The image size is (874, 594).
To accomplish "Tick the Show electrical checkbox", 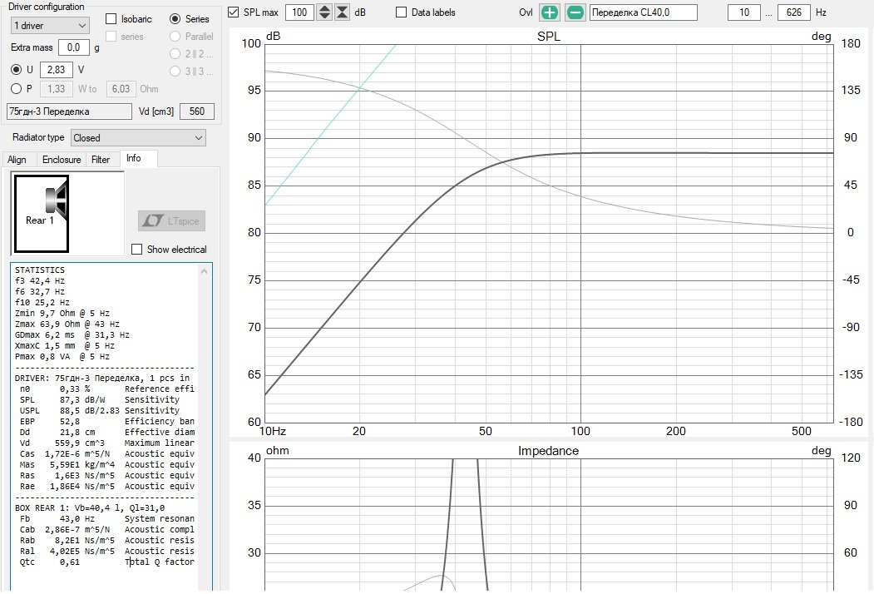I will click(x=137, y=250).
